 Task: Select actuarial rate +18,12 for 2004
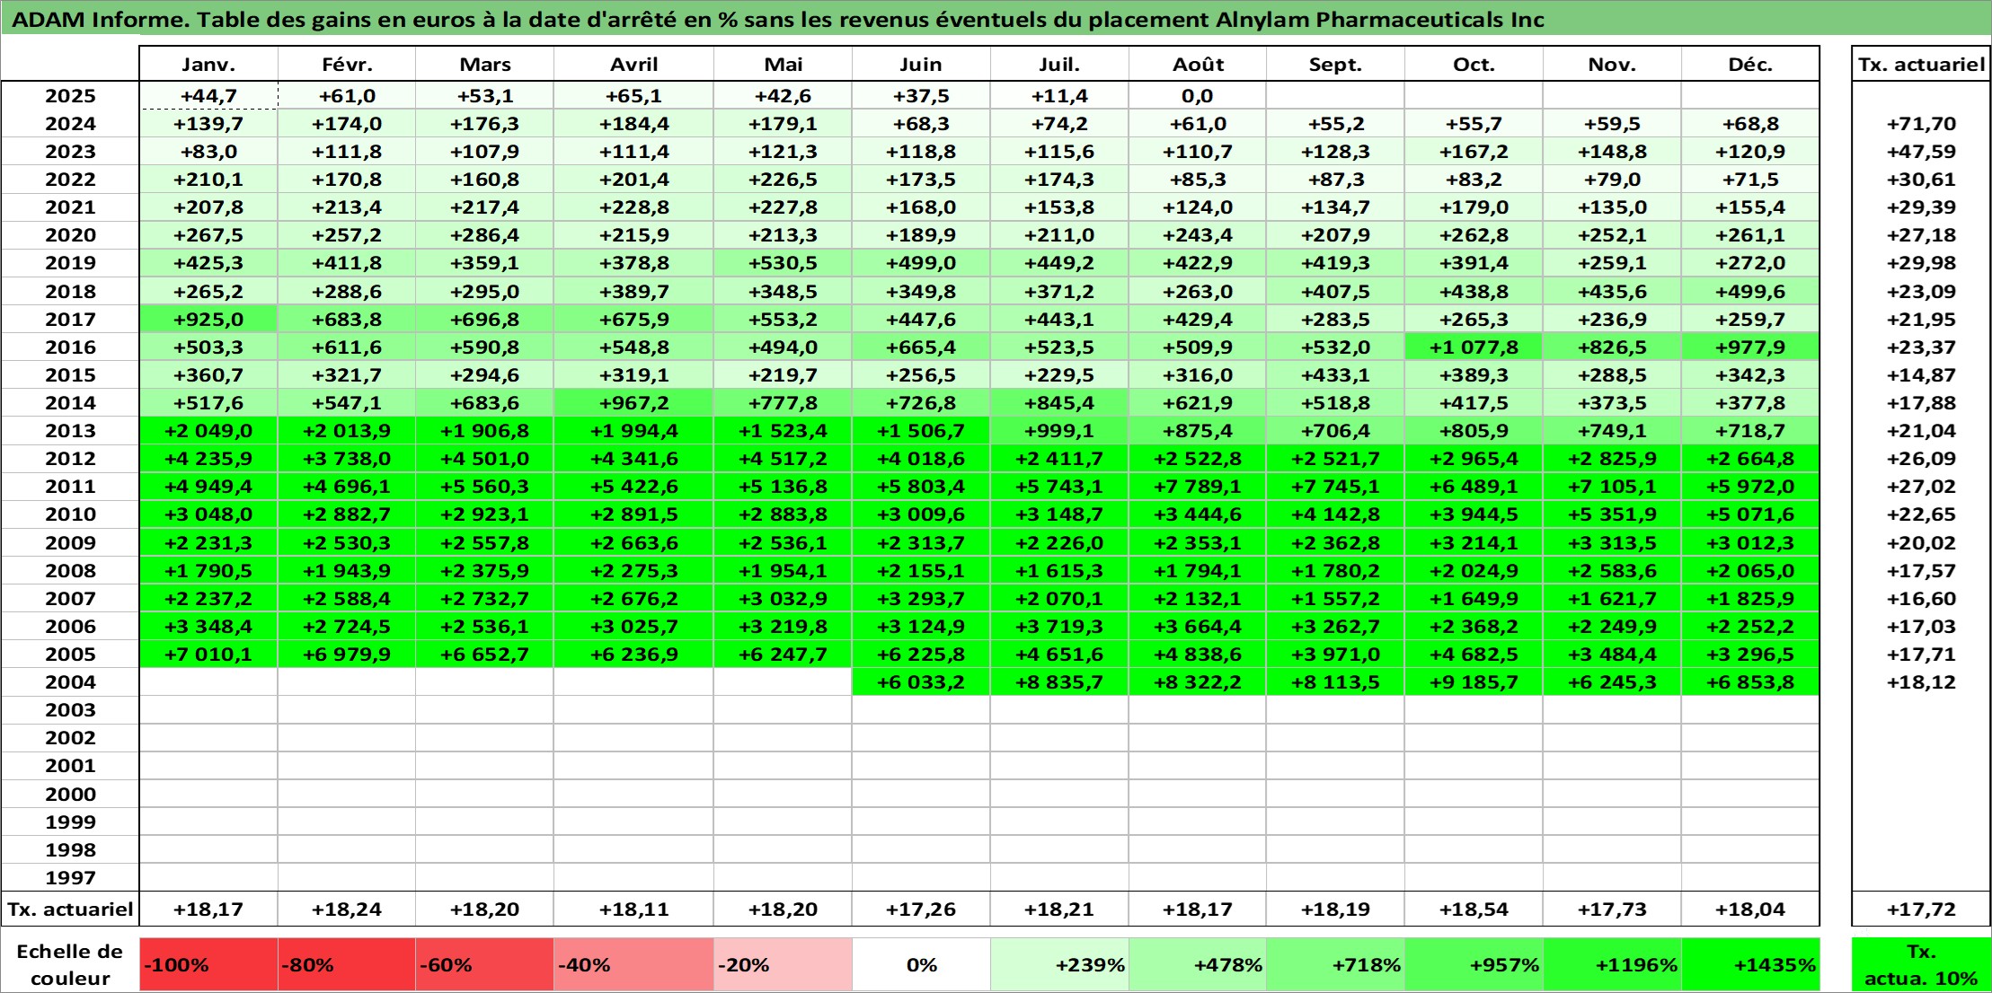1921,681
